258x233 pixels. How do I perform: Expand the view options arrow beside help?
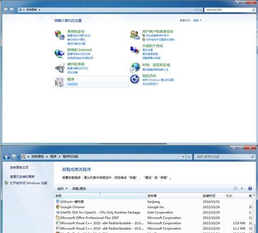pos(242,189)
